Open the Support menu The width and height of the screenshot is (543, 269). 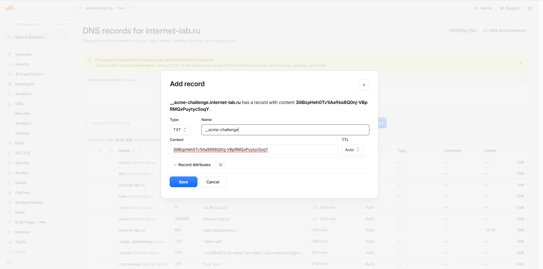click(510, 8)
